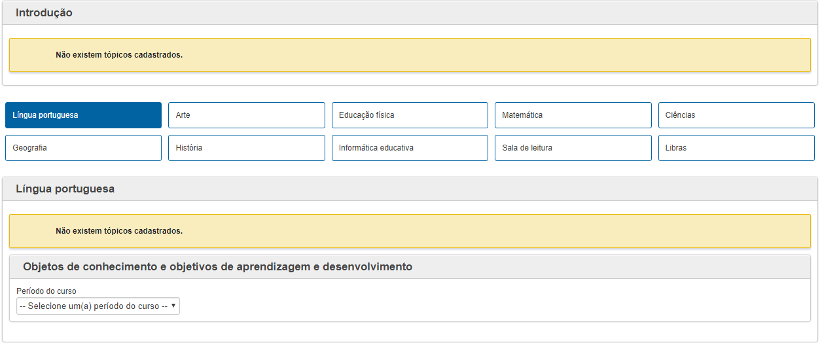Screen dimensions: 820x343
Task: Click the Introdução panel header
Action: [x=410, y=13]
